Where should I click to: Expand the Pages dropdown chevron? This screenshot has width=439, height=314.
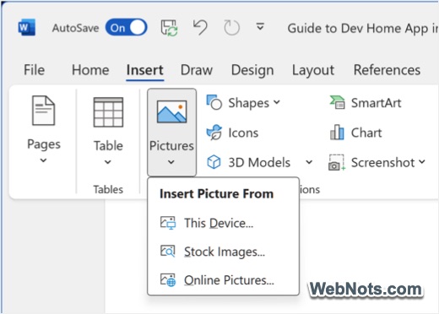(43, 160)
